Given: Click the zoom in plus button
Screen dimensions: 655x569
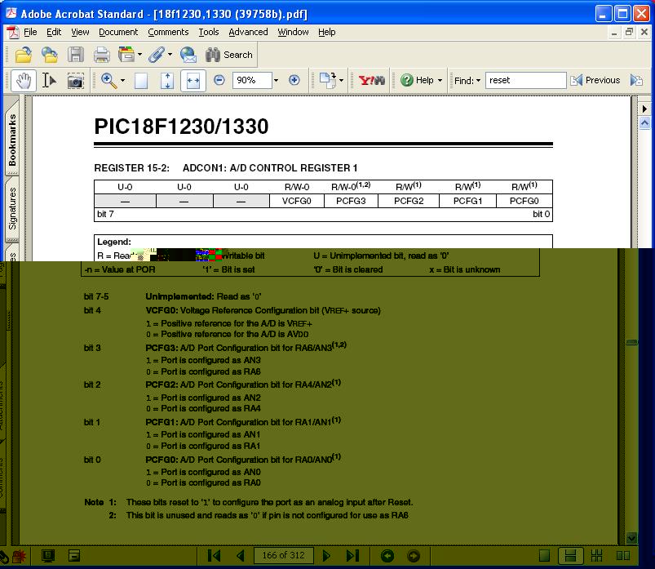Looking at the screenshot, I should pyautogui.click(x=294, y=80).
